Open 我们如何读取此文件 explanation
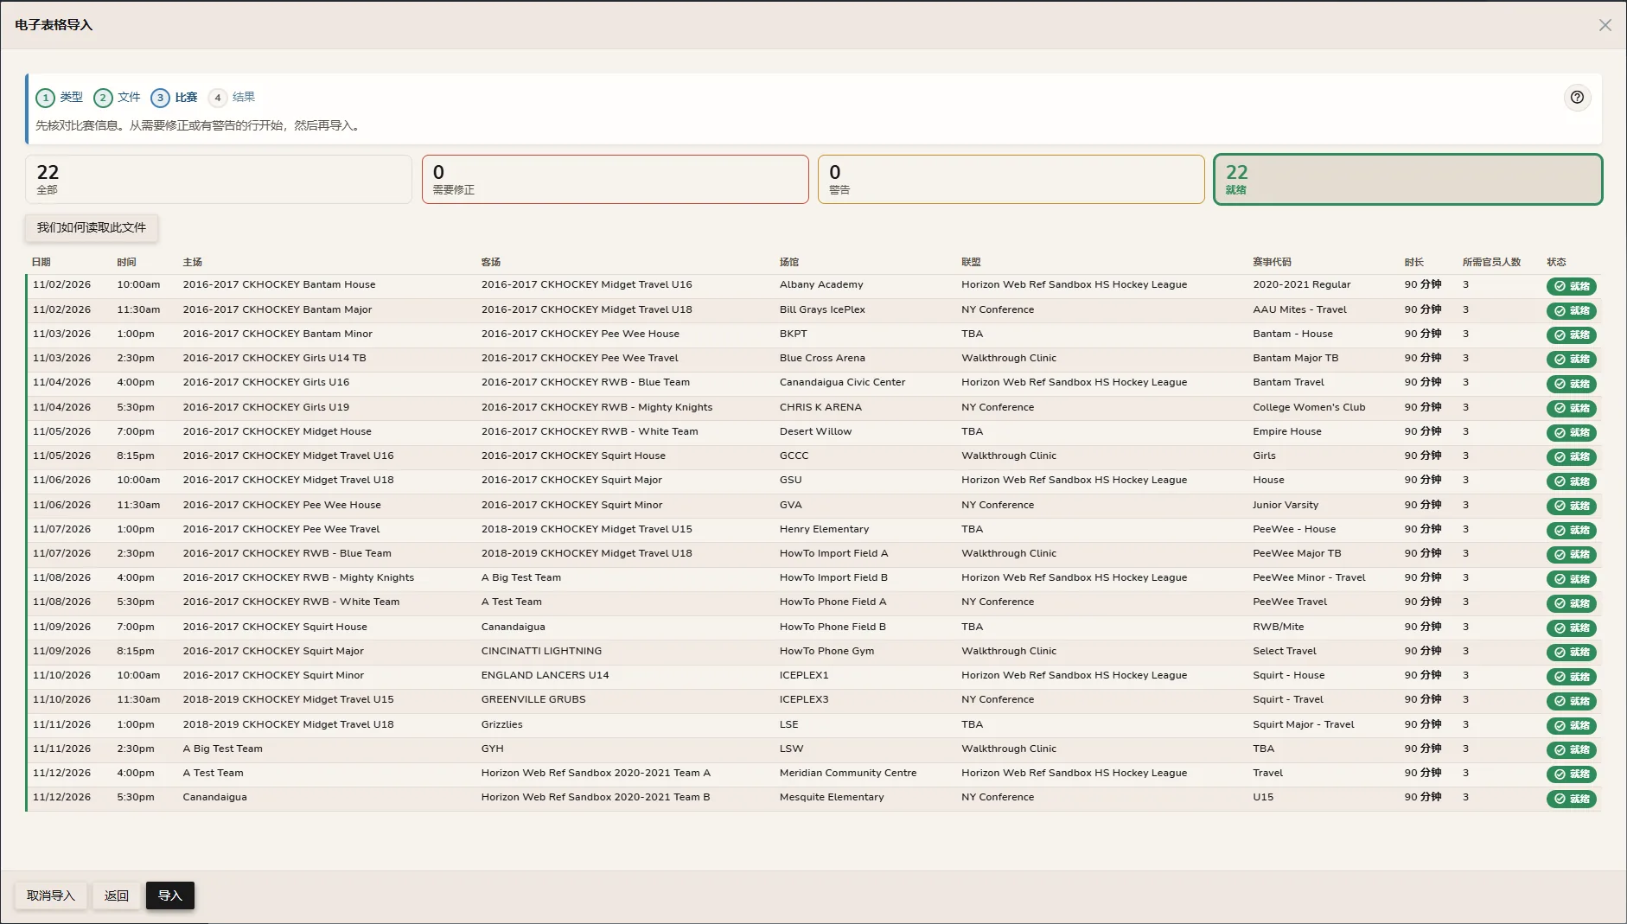Viewport: 1627px width, 924px height. click(92, 227)
